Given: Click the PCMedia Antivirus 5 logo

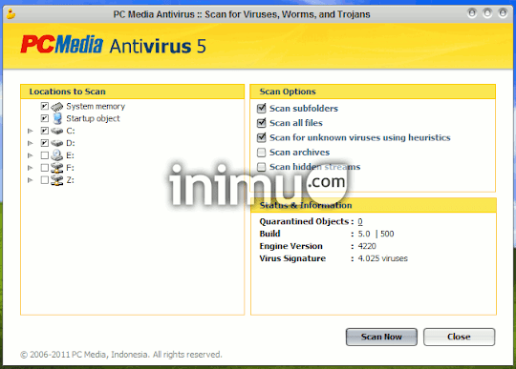Looking at the screenshot, I should point(113,45).
